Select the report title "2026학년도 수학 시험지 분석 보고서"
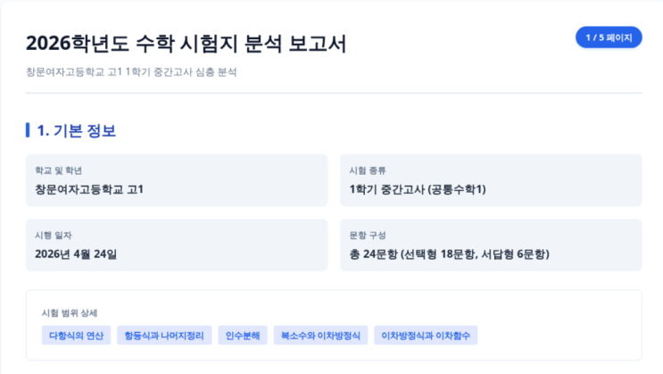Image resolution: width=663 pixels, height=374 pixels. coord(186,44)
